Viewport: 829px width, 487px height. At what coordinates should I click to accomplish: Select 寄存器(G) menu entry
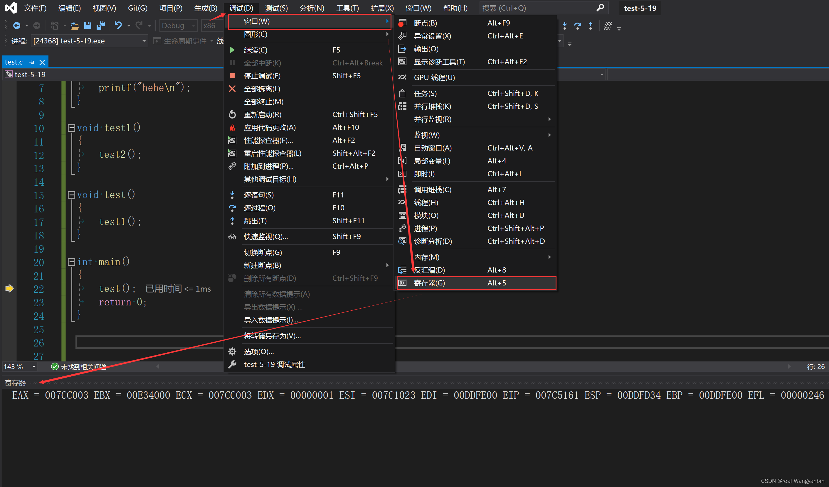click(476, 283)
